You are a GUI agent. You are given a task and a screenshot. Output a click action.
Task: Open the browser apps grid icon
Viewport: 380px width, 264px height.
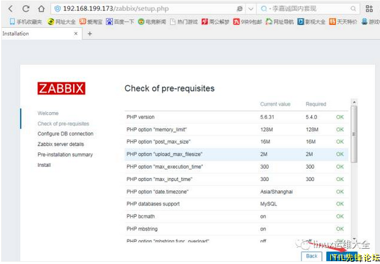369,9
